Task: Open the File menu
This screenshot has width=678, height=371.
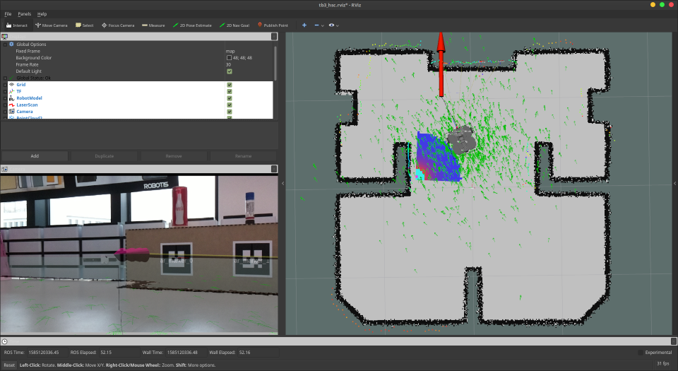Action: [x=8, y=14]
